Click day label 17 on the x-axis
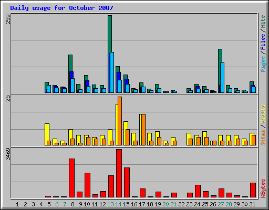Image resolution: width=269 pixels, height=210 pixels. pos(142,204)
